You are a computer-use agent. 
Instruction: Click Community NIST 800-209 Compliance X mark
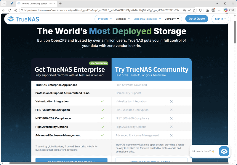pyautogui.click(x=171, y=118)
